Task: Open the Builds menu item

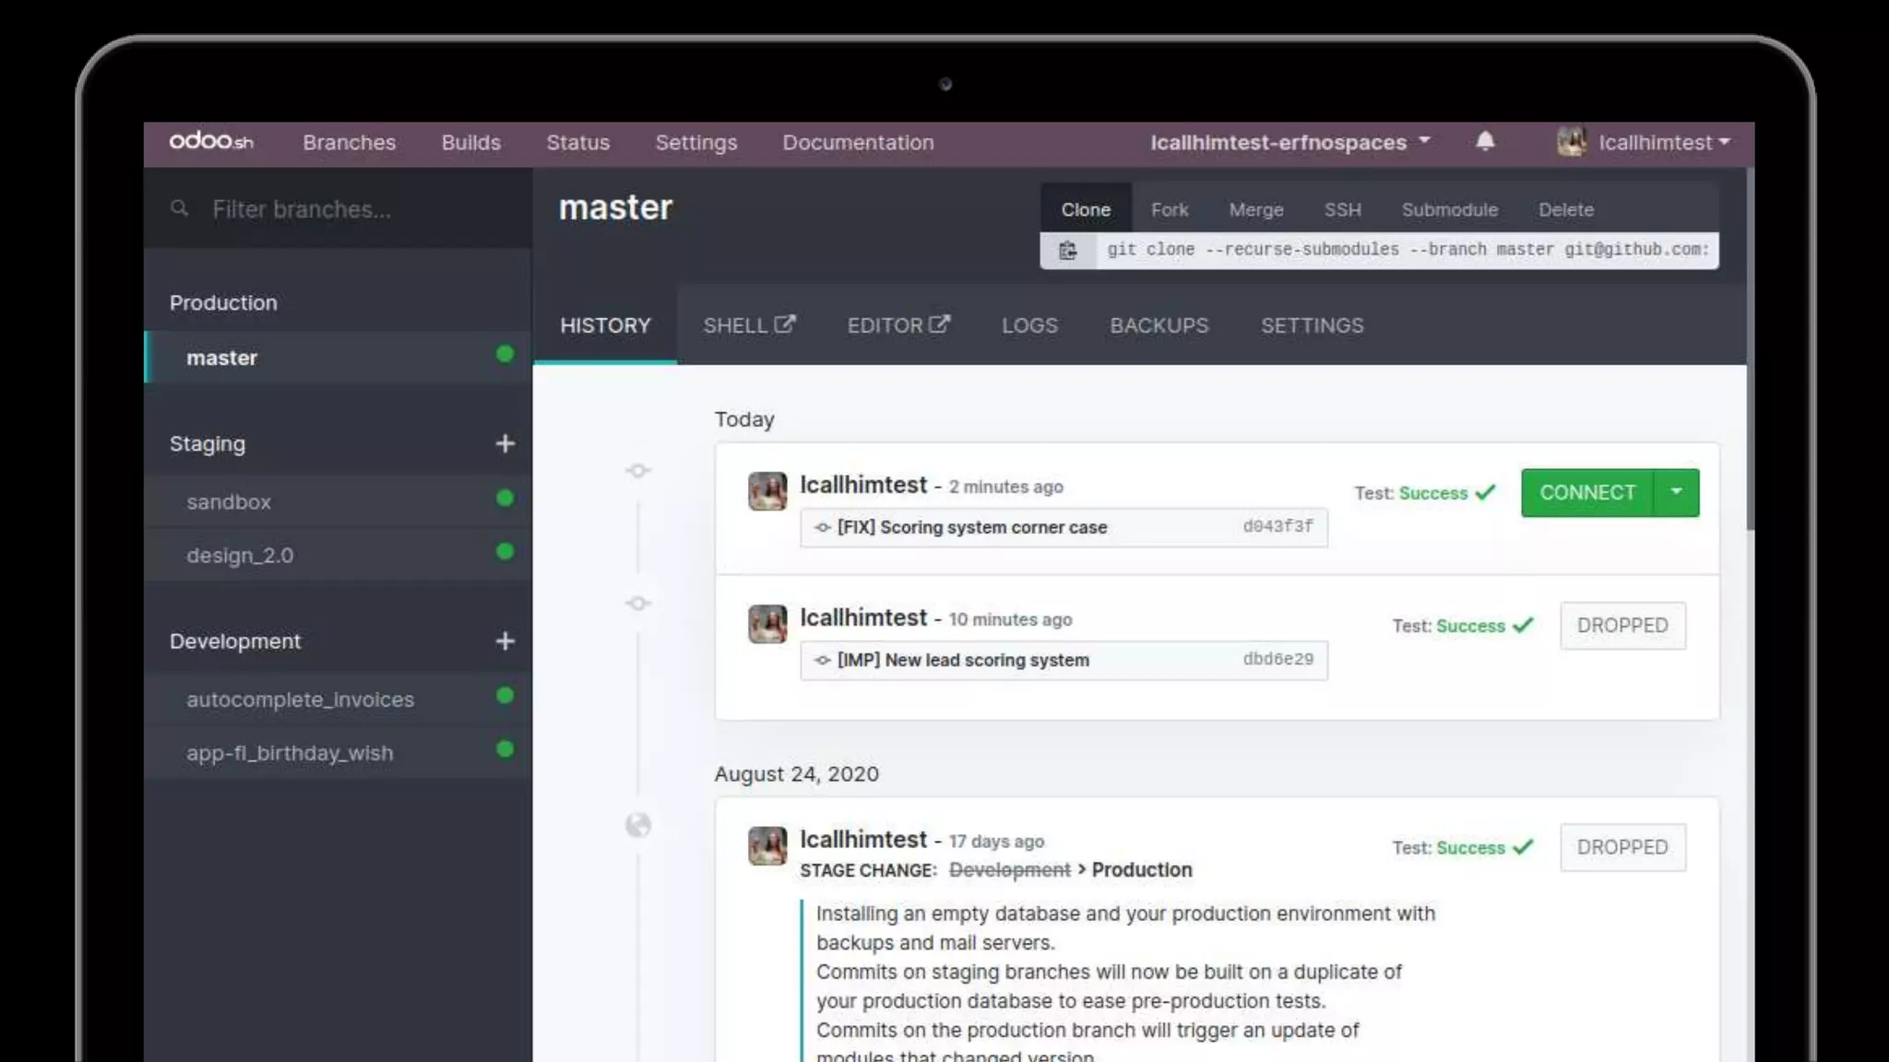Action: click(470, 142)
